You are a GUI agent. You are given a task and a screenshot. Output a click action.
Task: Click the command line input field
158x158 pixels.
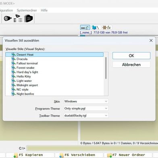tap(92, 148)
